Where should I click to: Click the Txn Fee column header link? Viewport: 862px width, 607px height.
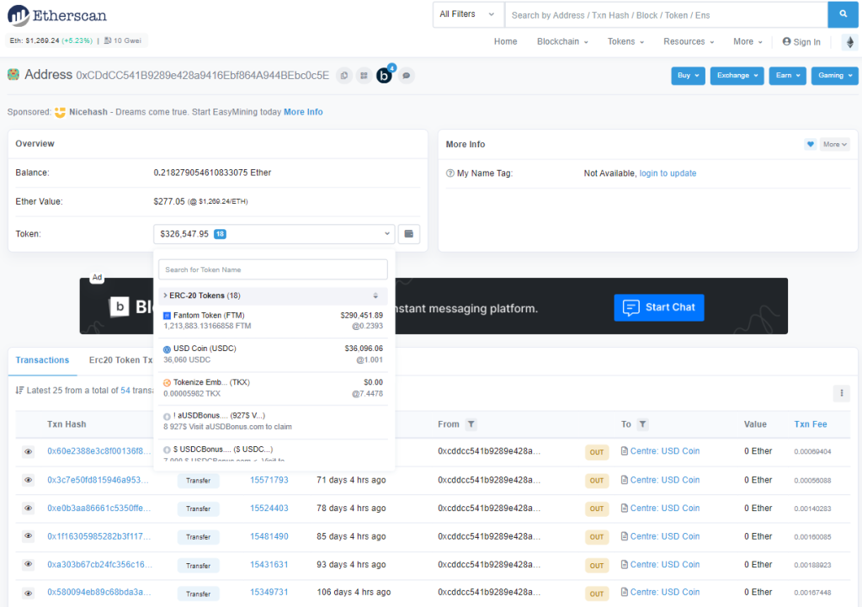pos(811,424)
